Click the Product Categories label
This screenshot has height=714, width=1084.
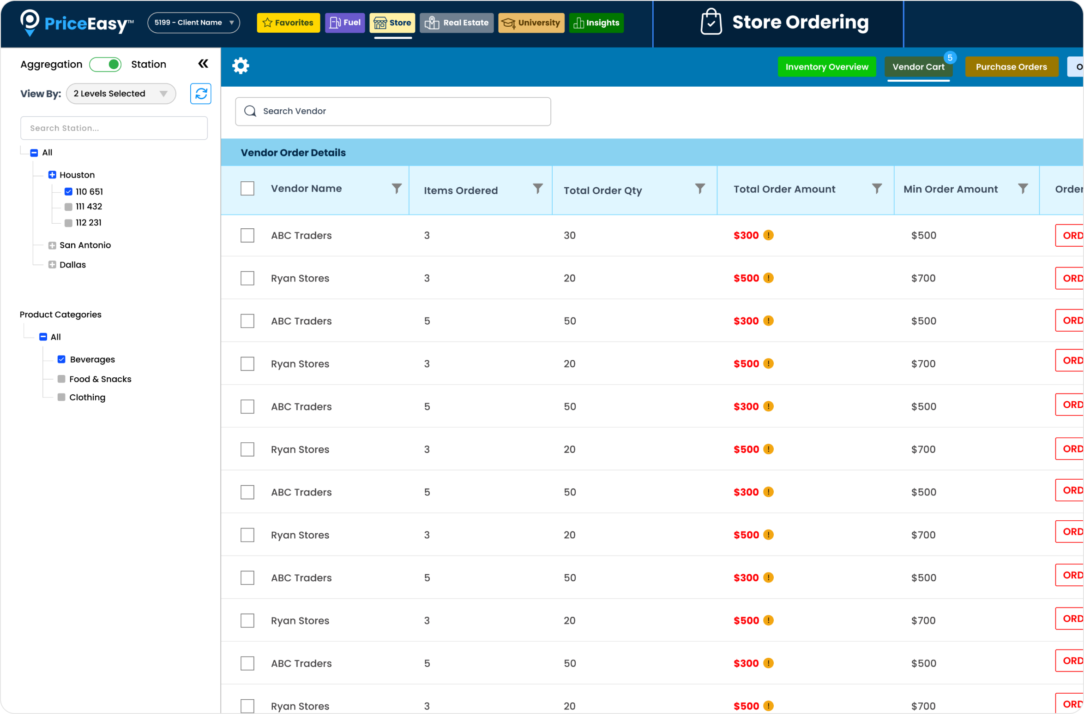60,315
